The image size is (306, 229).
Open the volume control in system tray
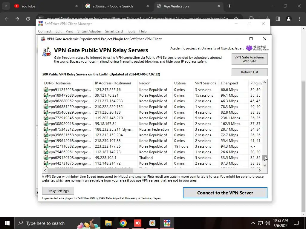pos(267,223)
